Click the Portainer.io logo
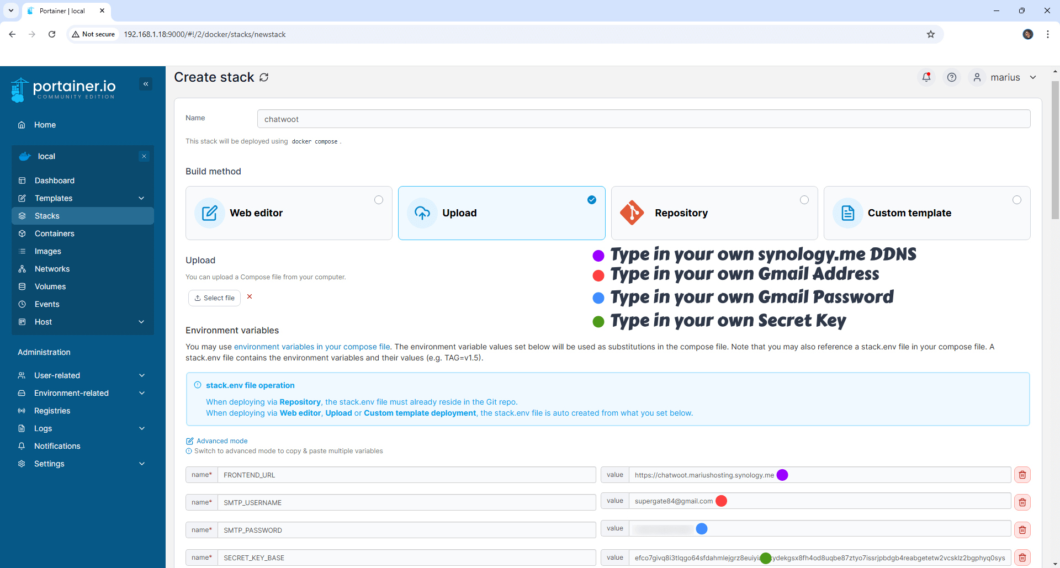Viewport: 1060px width, 568px height. click(x=63, y=89)
